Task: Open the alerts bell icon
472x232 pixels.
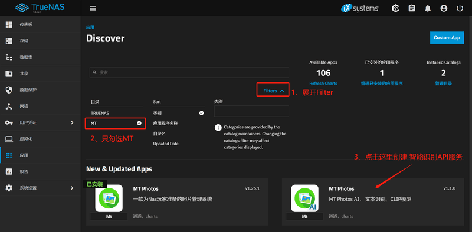Action: (428, 8)
